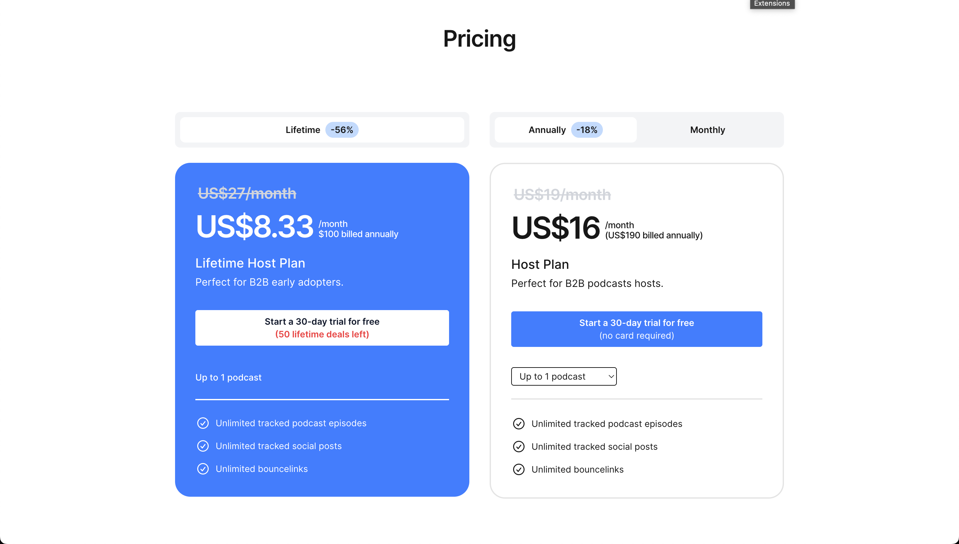Toggle the Lifetime pricing option
Viewport: 959px width, 544px height.
click(x=322, y=129)
